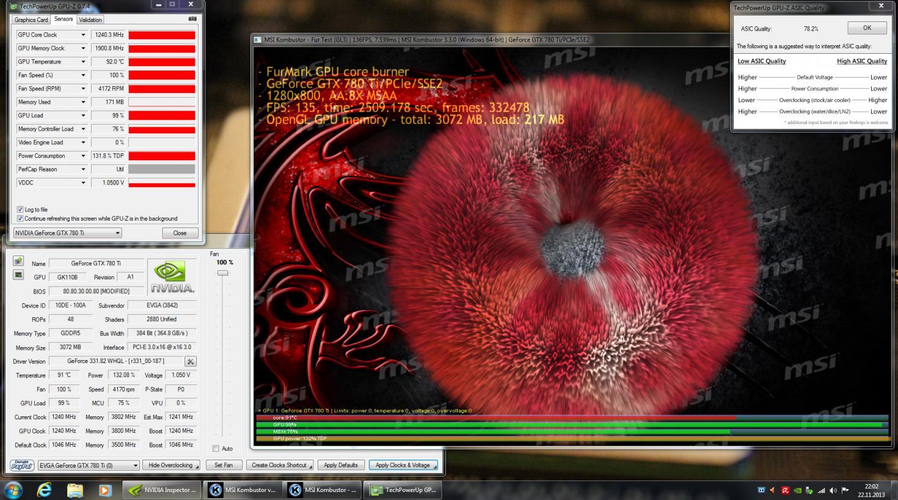The width and height of the screenshot is (898, 500).
Task: Open Windows Media Player from the taskbar
Action: pyautogui.click(x=105, y=490)
